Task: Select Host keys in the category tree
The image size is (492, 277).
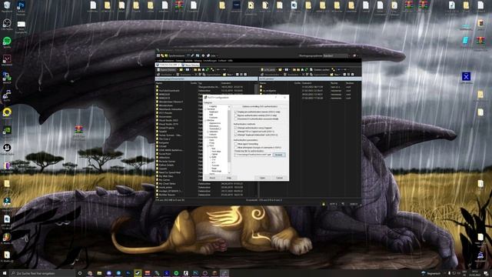Action: (216, 152)
